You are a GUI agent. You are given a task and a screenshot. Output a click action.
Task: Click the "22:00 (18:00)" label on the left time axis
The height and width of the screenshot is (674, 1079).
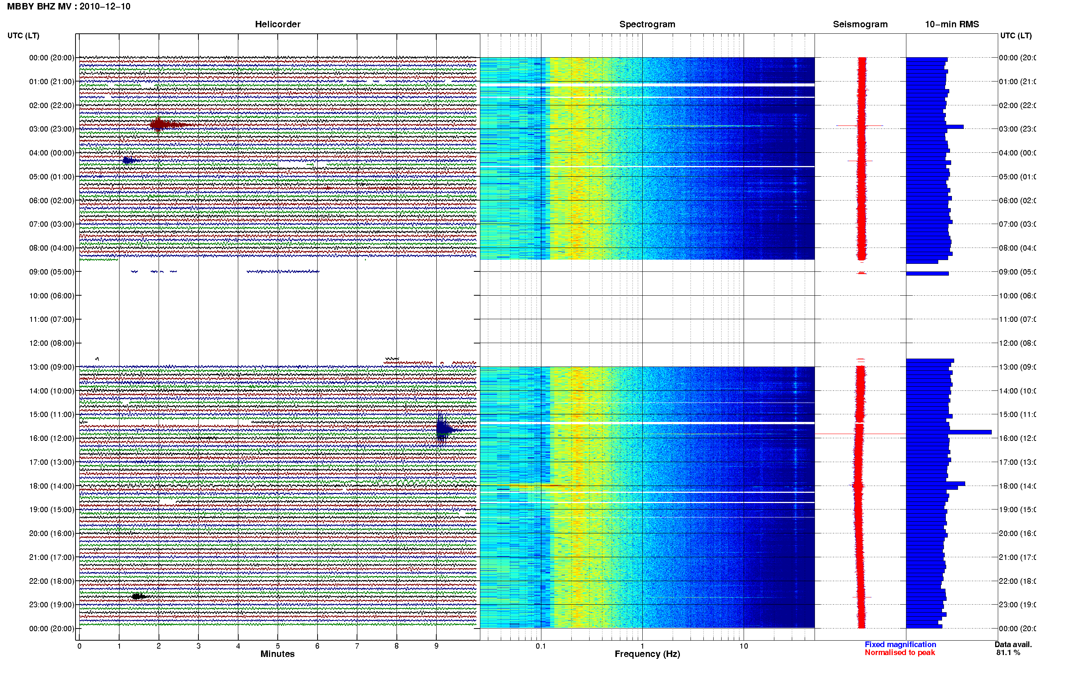(52, 581)
